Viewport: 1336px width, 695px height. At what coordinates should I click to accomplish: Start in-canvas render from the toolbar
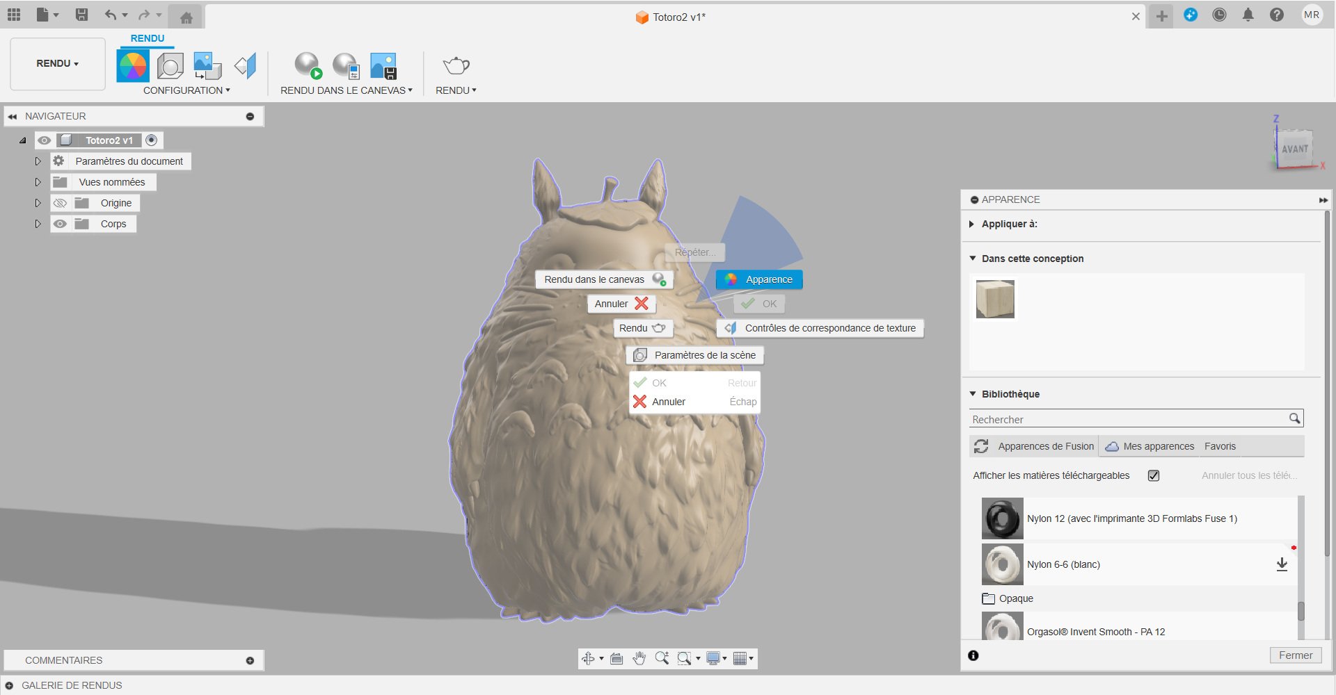pos(308,66)
